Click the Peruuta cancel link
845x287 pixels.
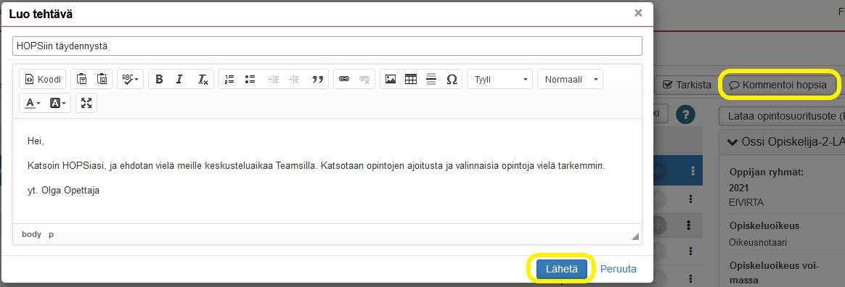coord(618,269)
